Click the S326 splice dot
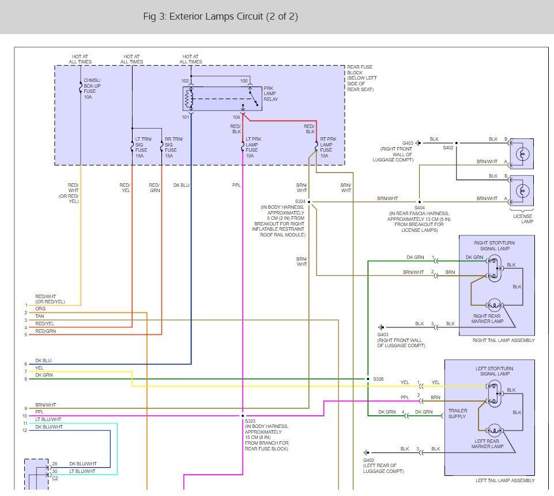This screenshot has width=554, height=496. pos(368,379)
